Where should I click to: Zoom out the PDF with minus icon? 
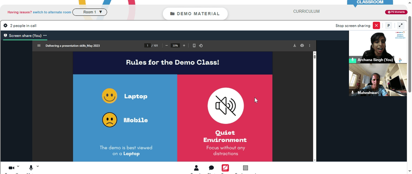[x=166, y=45]
